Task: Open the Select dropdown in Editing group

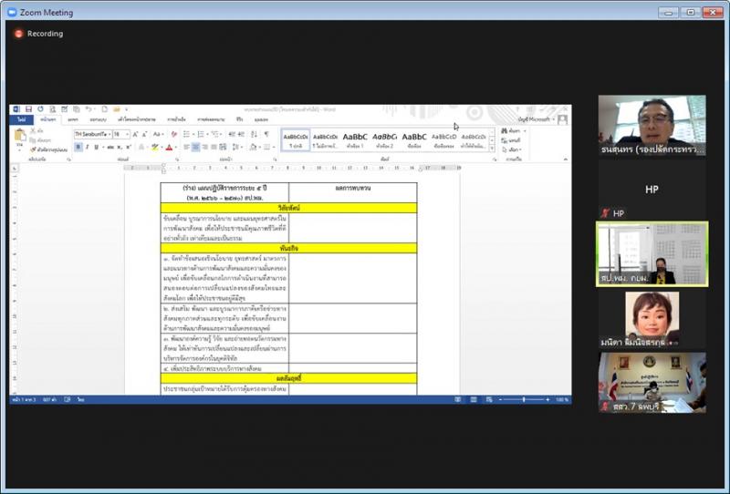Action: click(513, 149)
